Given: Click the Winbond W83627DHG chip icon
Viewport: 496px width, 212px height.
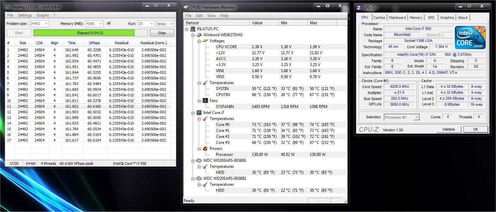Looking at the screenshot, I should [199, 35].
